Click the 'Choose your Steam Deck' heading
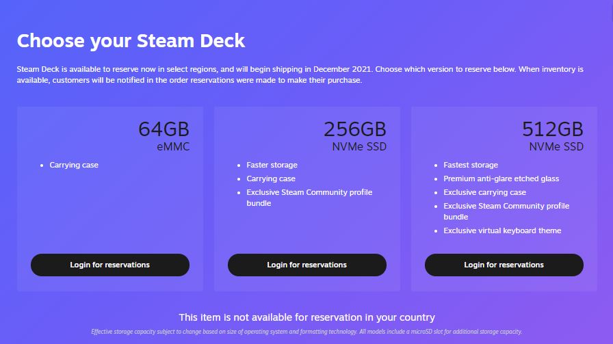613x344 pixels. coord(131,40)
